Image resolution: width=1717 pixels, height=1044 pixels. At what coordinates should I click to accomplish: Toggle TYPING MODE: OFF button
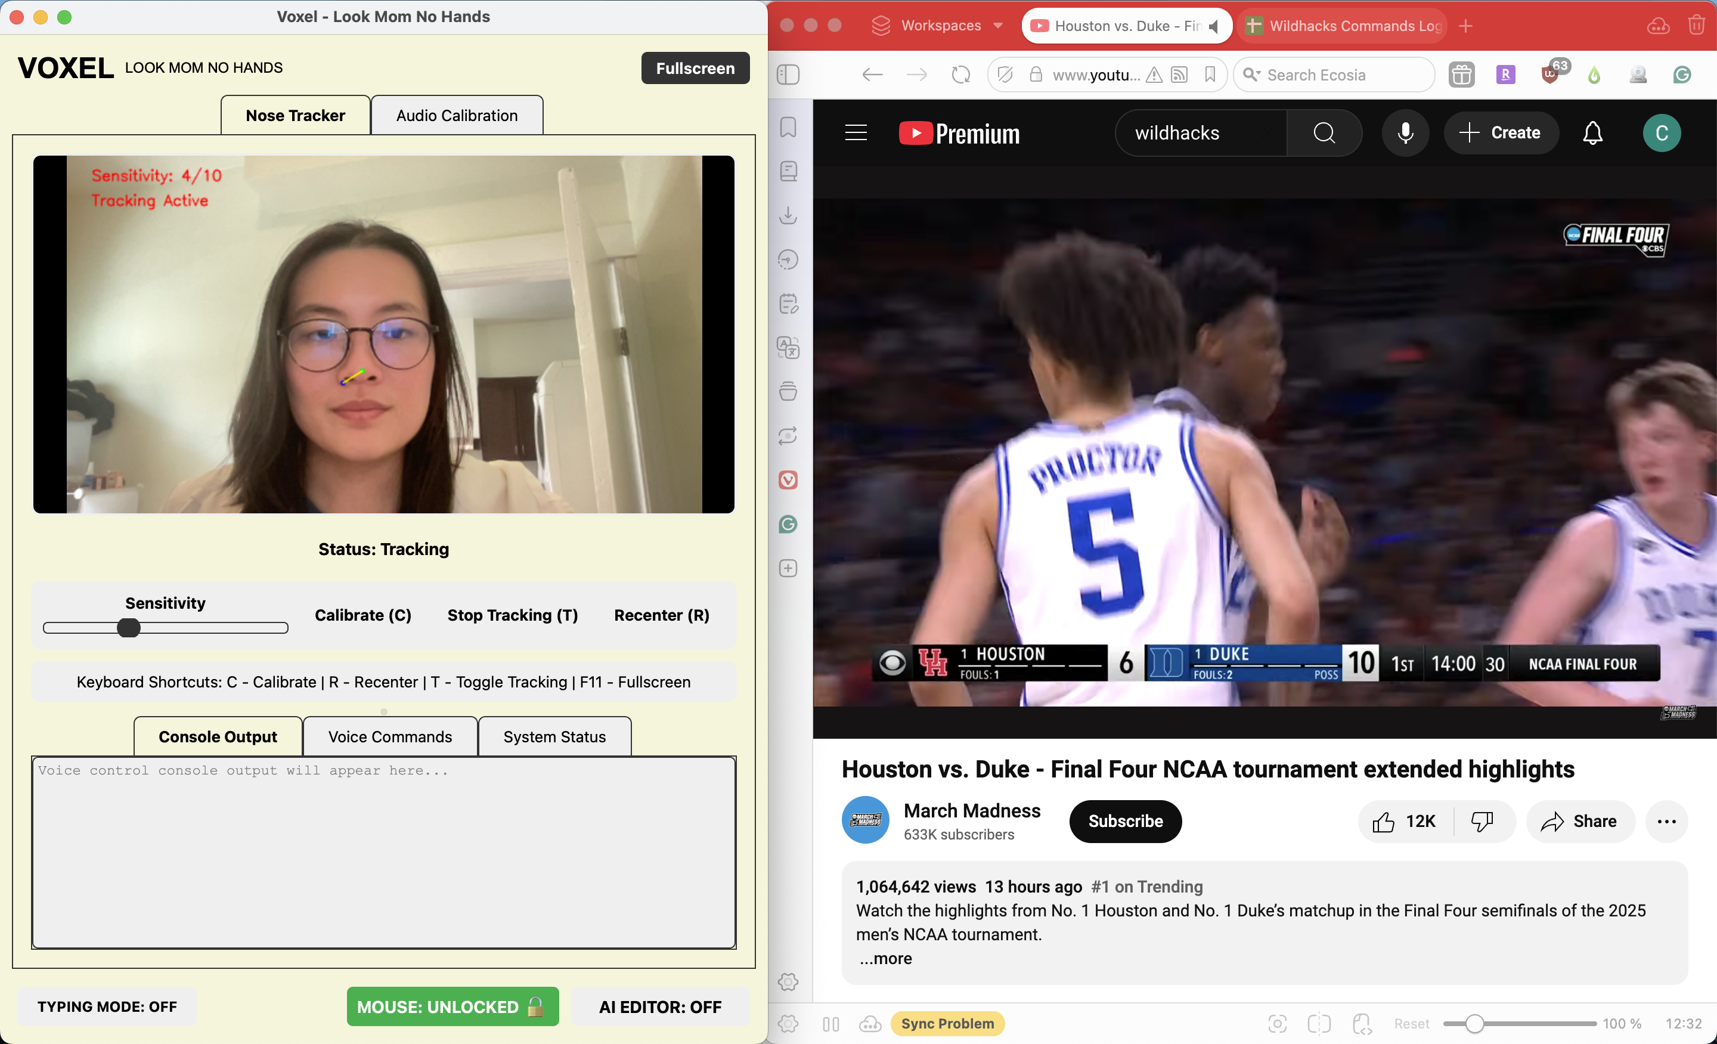tap(107, 1006)
